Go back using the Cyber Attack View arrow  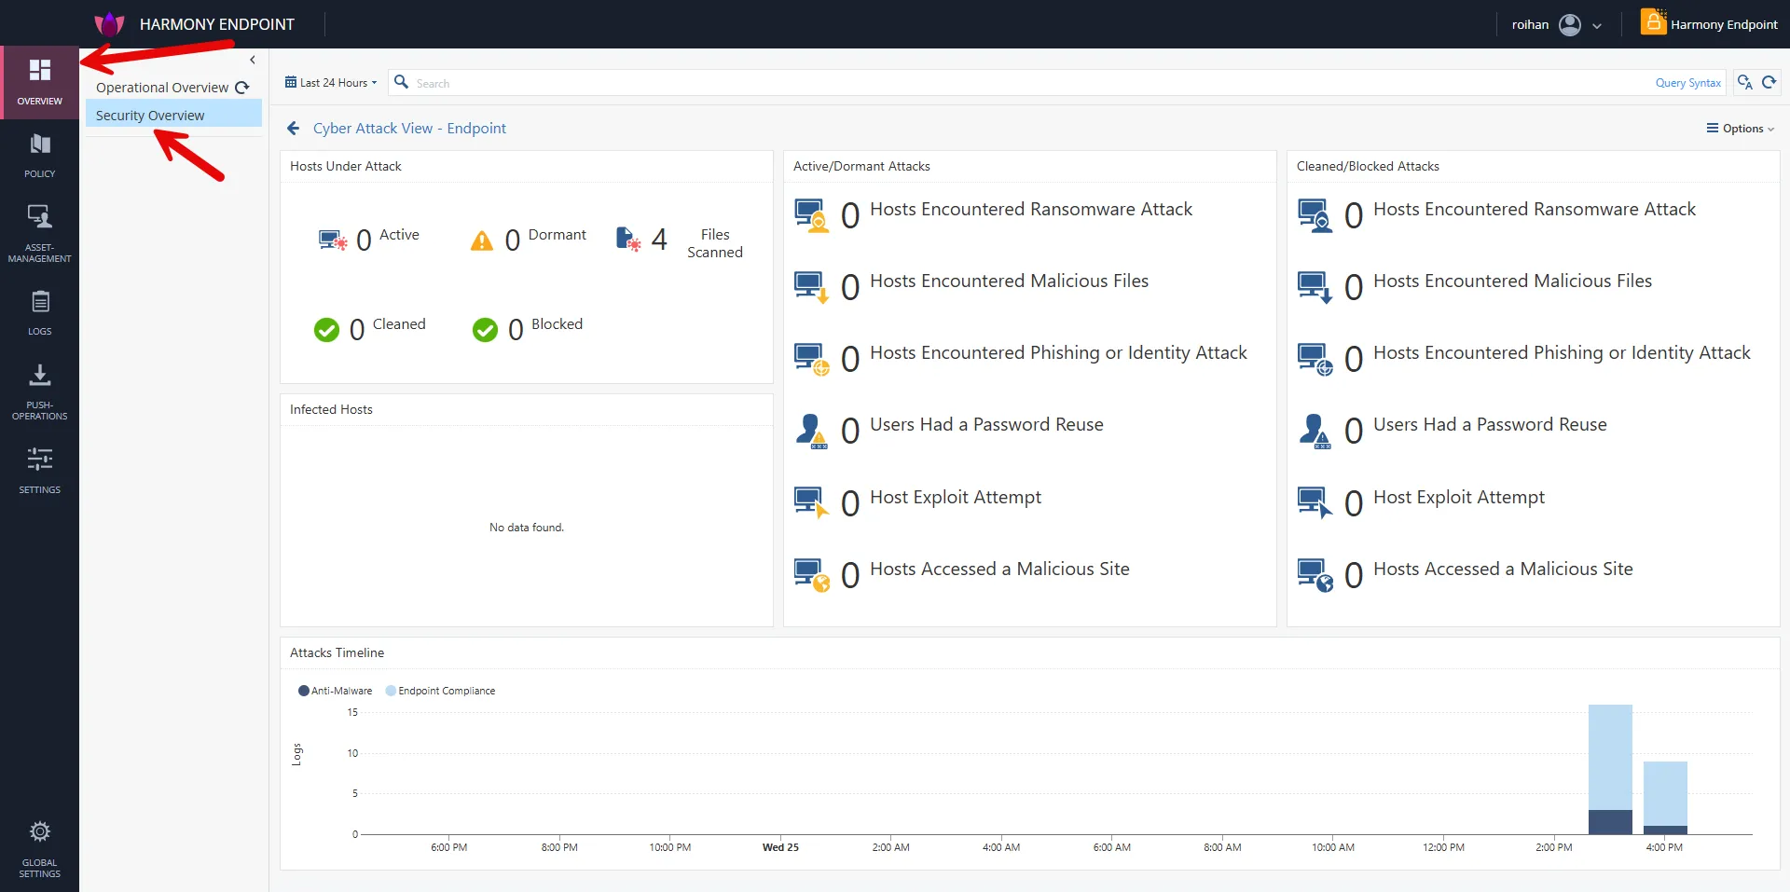[294, 128]
